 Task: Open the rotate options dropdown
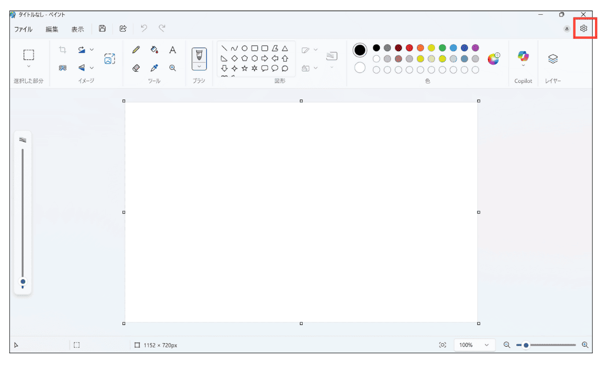[92, 49]
